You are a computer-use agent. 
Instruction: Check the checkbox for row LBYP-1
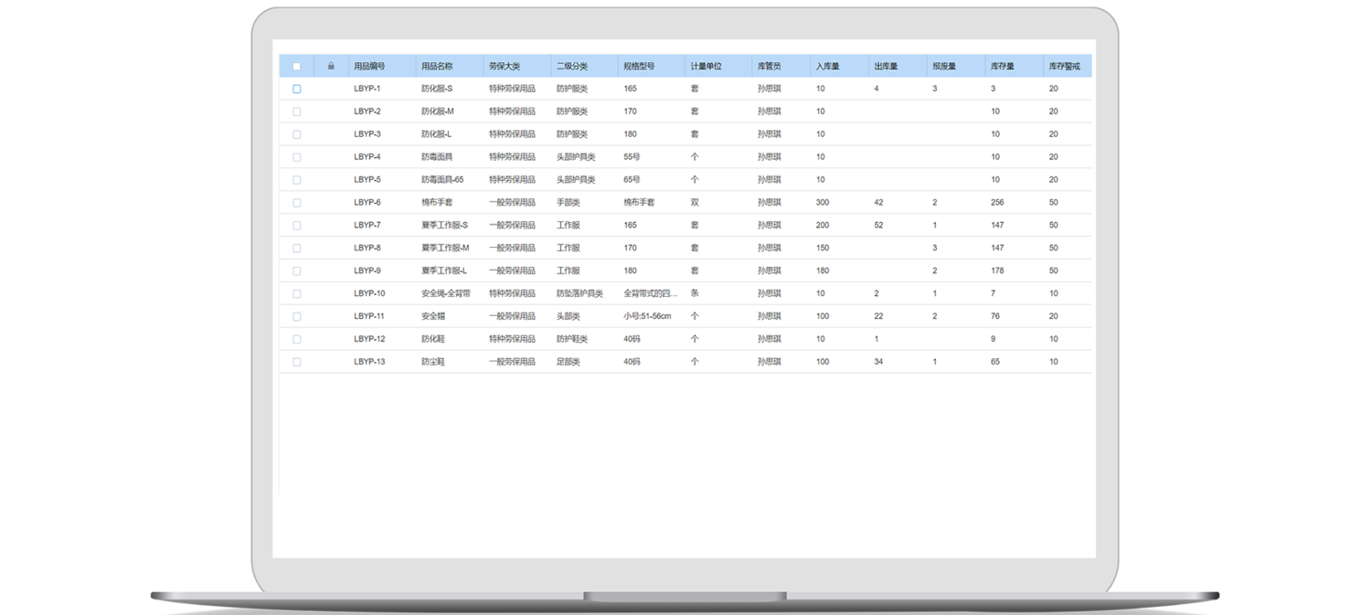click(296, 89)
